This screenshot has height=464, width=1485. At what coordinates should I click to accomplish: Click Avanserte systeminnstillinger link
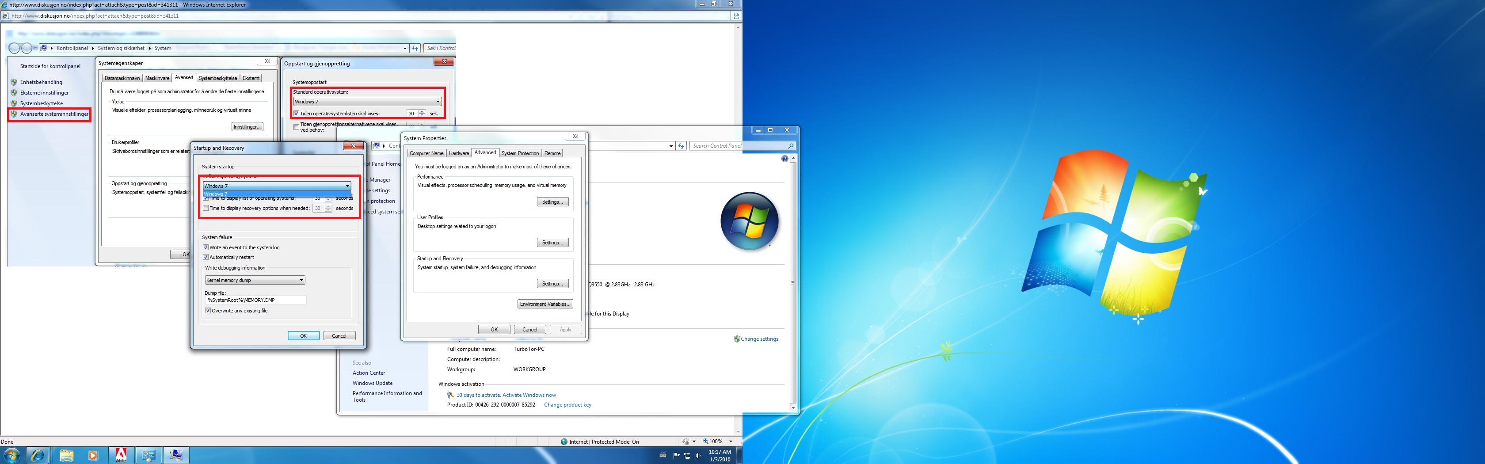point(54,114)
